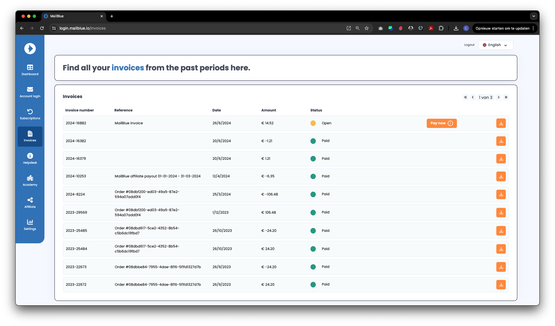Click the MailBlue logo in sidebar
This screenshot has width=555, height=326.
30,49
